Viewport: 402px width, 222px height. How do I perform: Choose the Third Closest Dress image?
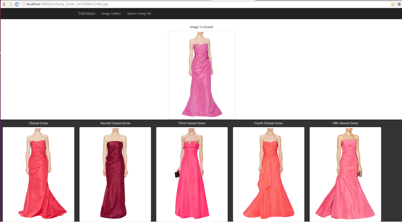point(192,174)
